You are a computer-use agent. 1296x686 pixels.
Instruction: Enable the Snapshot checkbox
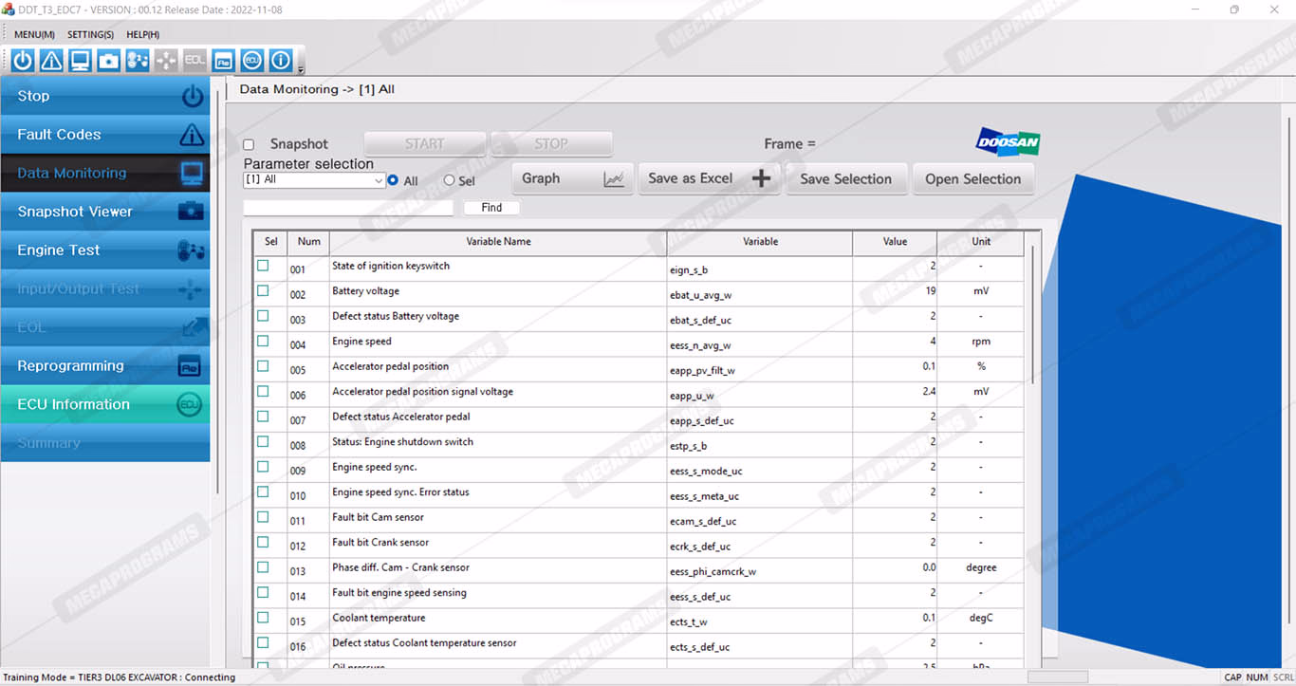tap(249, 145)
